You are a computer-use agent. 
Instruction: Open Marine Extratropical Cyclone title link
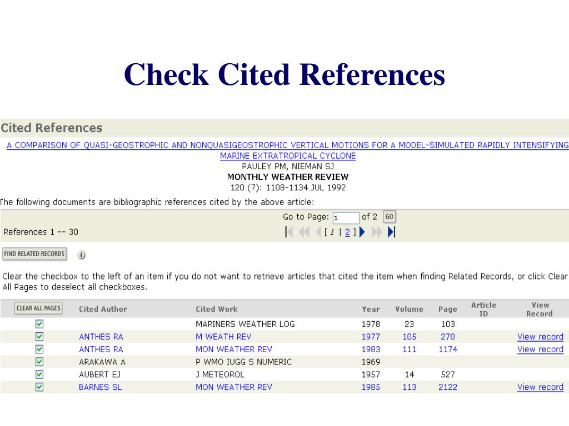pyautogui.click(x=288, y=156)
